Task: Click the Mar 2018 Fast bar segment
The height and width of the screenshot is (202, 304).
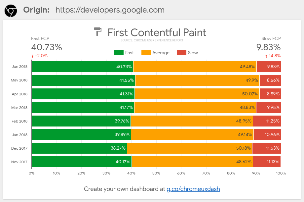Action: point(83,107)
